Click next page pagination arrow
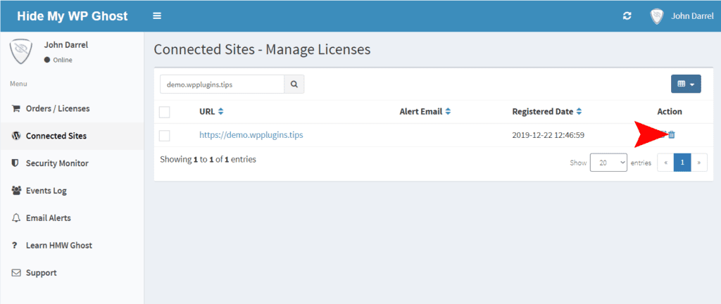This screenshot has height=304, width=721. tap(699, 163)
